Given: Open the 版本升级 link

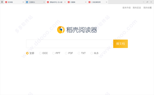Looking at the screenshot, I should (x=127, y=8).
